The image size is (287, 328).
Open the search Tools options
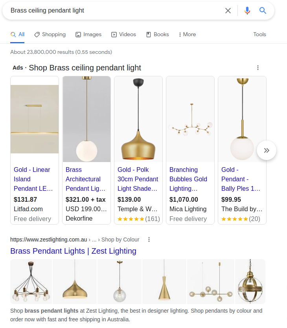(259, 35)
